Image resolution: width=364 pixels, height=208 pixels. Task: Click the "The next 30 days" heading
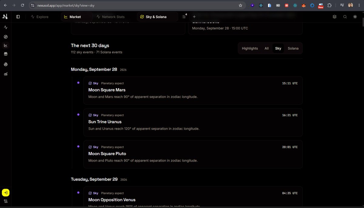(90, 45)
